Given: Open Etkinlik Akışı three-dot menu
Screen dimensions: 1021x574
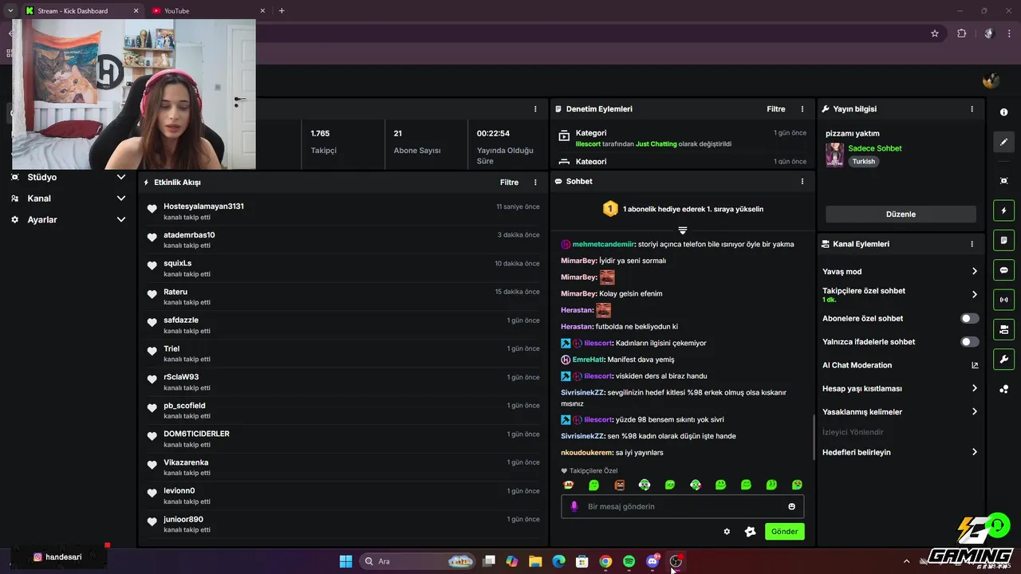Looking at the screenshot, I should 535,183.
